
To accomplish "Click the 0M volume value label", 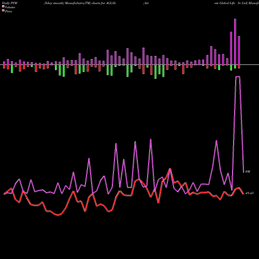I will [x=248, y=171].
